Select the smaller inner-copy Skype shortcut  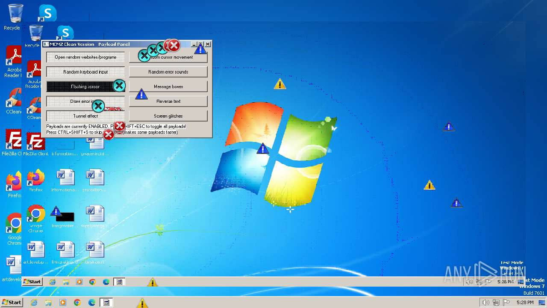[x=65, y=33]
